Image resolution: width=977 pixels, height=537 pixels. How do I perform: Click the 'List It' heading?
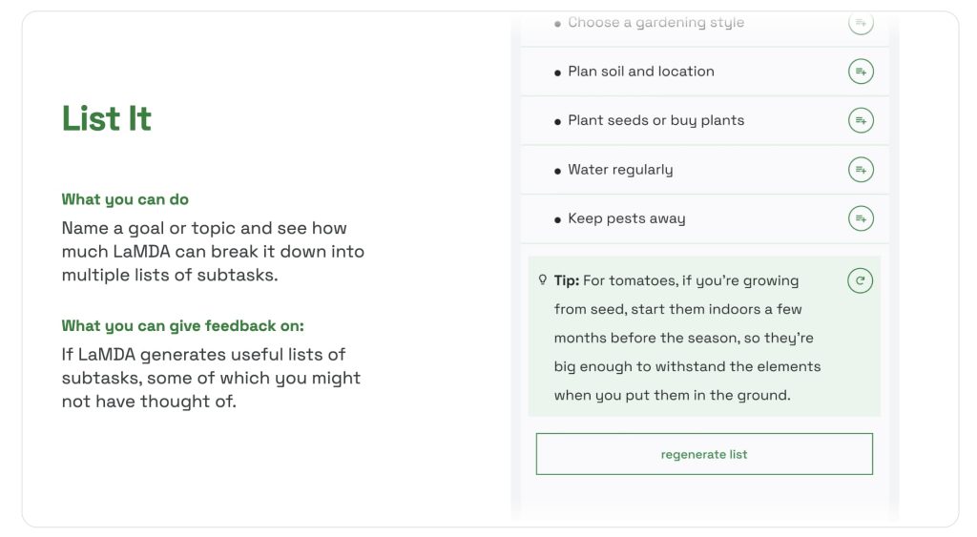click(x=107, y=118)
